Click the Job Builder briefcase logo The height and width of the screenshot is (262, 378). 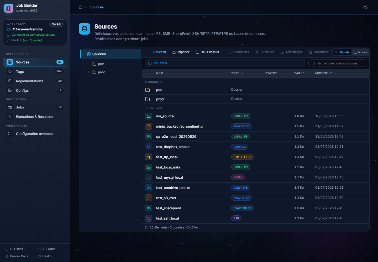tap(9, 8)
